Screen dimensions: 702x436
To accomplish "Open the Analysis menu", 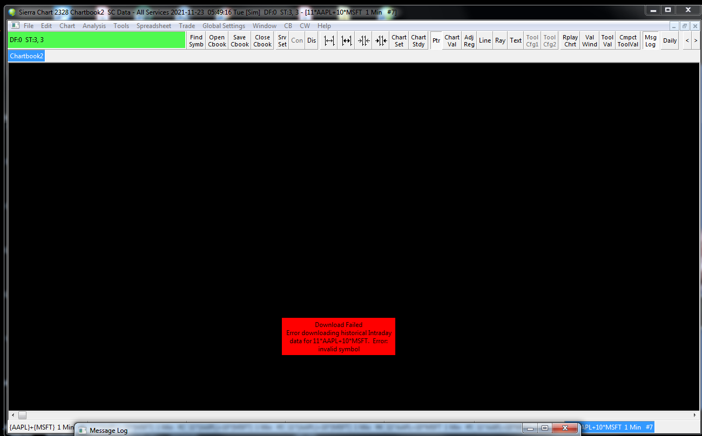I will tap(94, 26).
